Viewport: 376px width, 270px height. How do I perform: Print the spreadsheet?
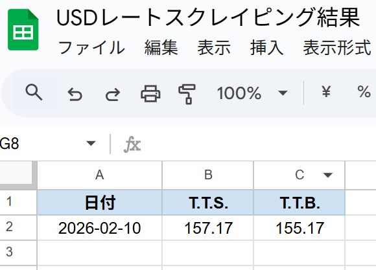click(x=150, y=93)
